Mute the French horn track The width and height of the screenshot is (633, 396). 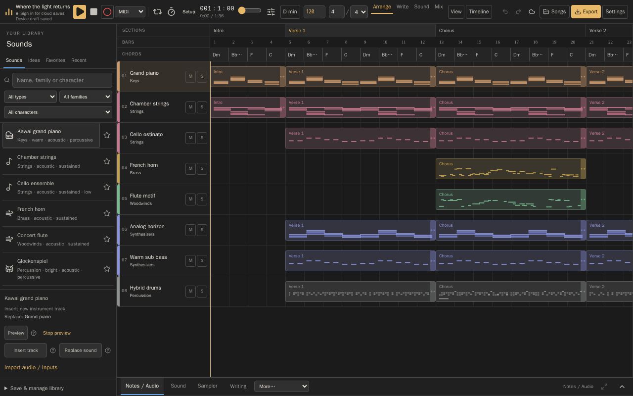[190, 168]
